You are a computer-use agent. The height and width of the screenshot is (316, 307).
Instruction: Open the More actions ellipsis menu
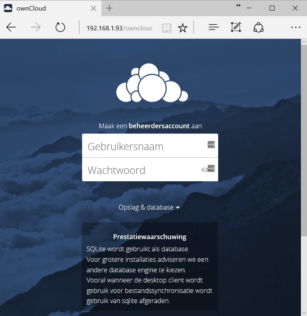[x=296, y=27]
